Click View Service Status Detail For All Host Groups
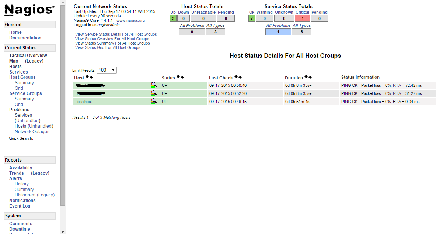The image size is (436, 234). [x=116, y=34]
